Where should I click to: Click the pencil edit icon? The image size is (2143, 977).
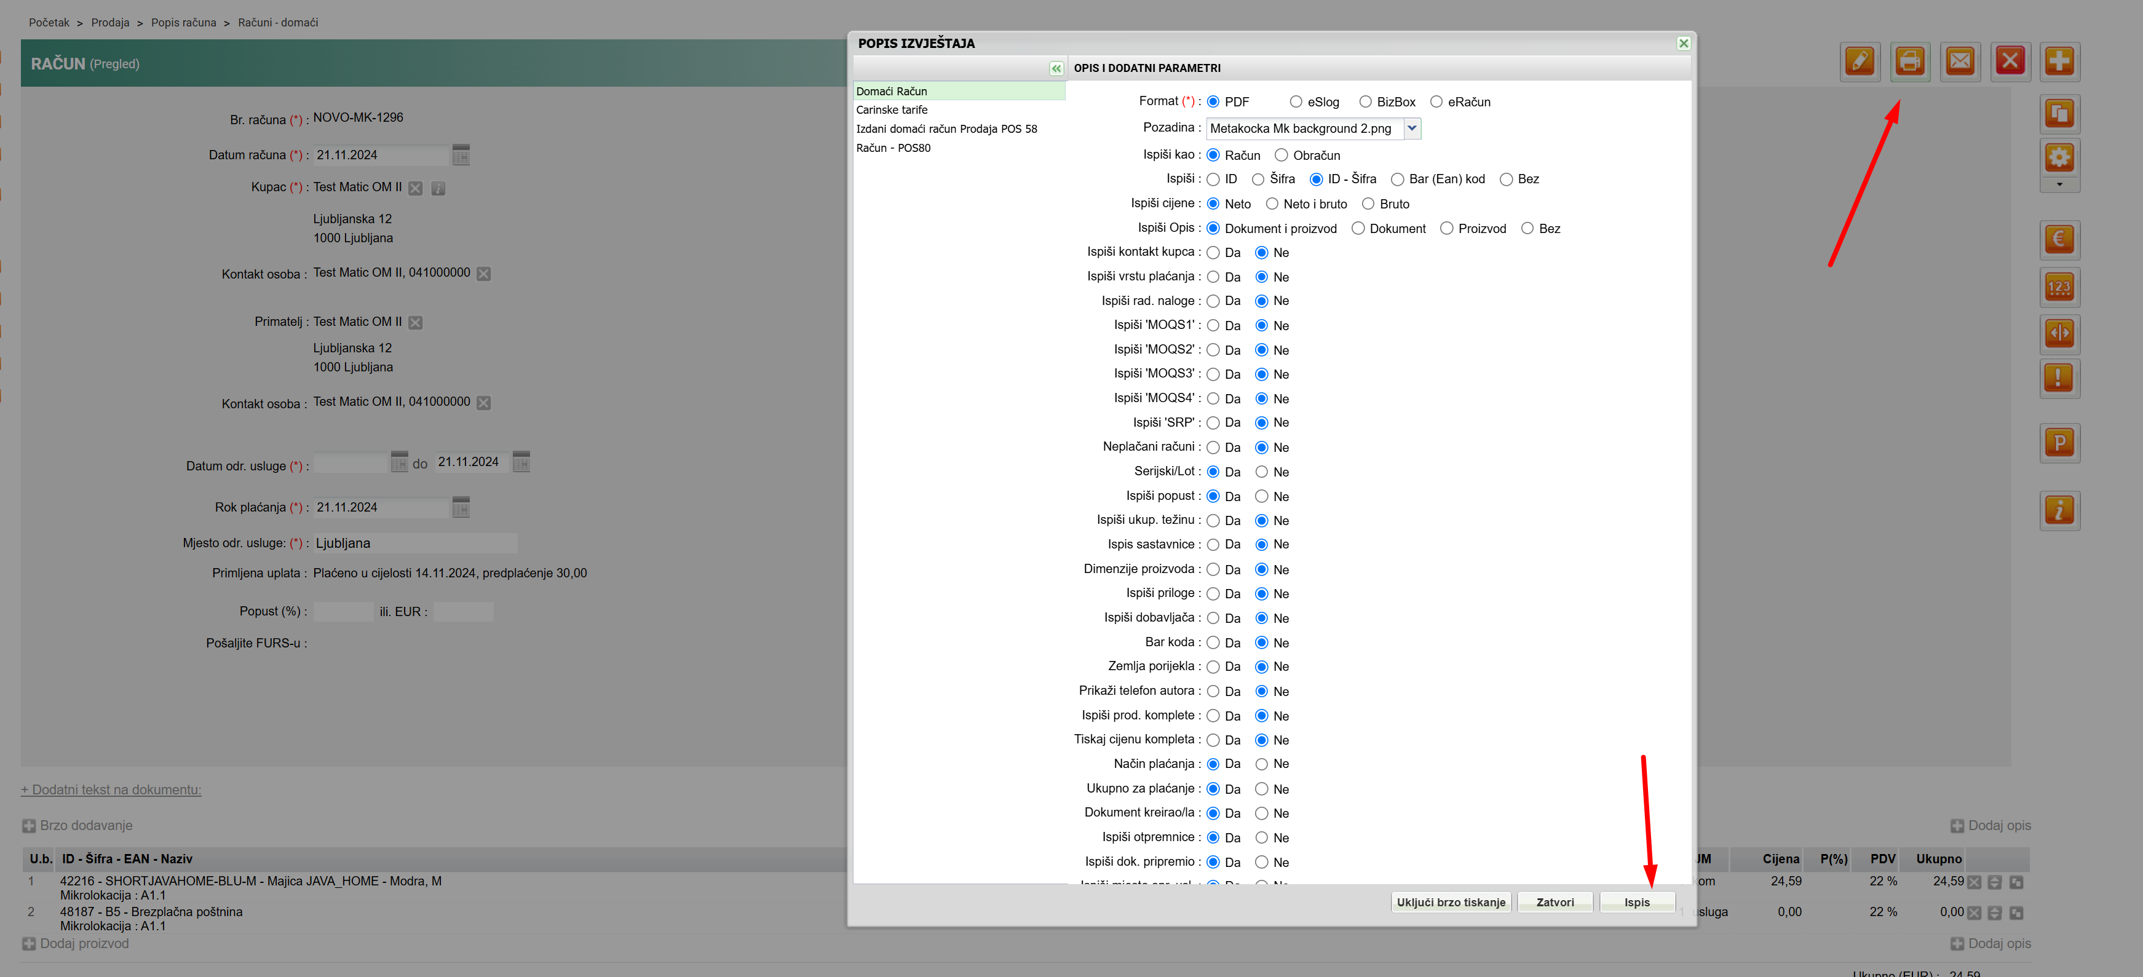pyautogui.click(x=1860, y=61)
